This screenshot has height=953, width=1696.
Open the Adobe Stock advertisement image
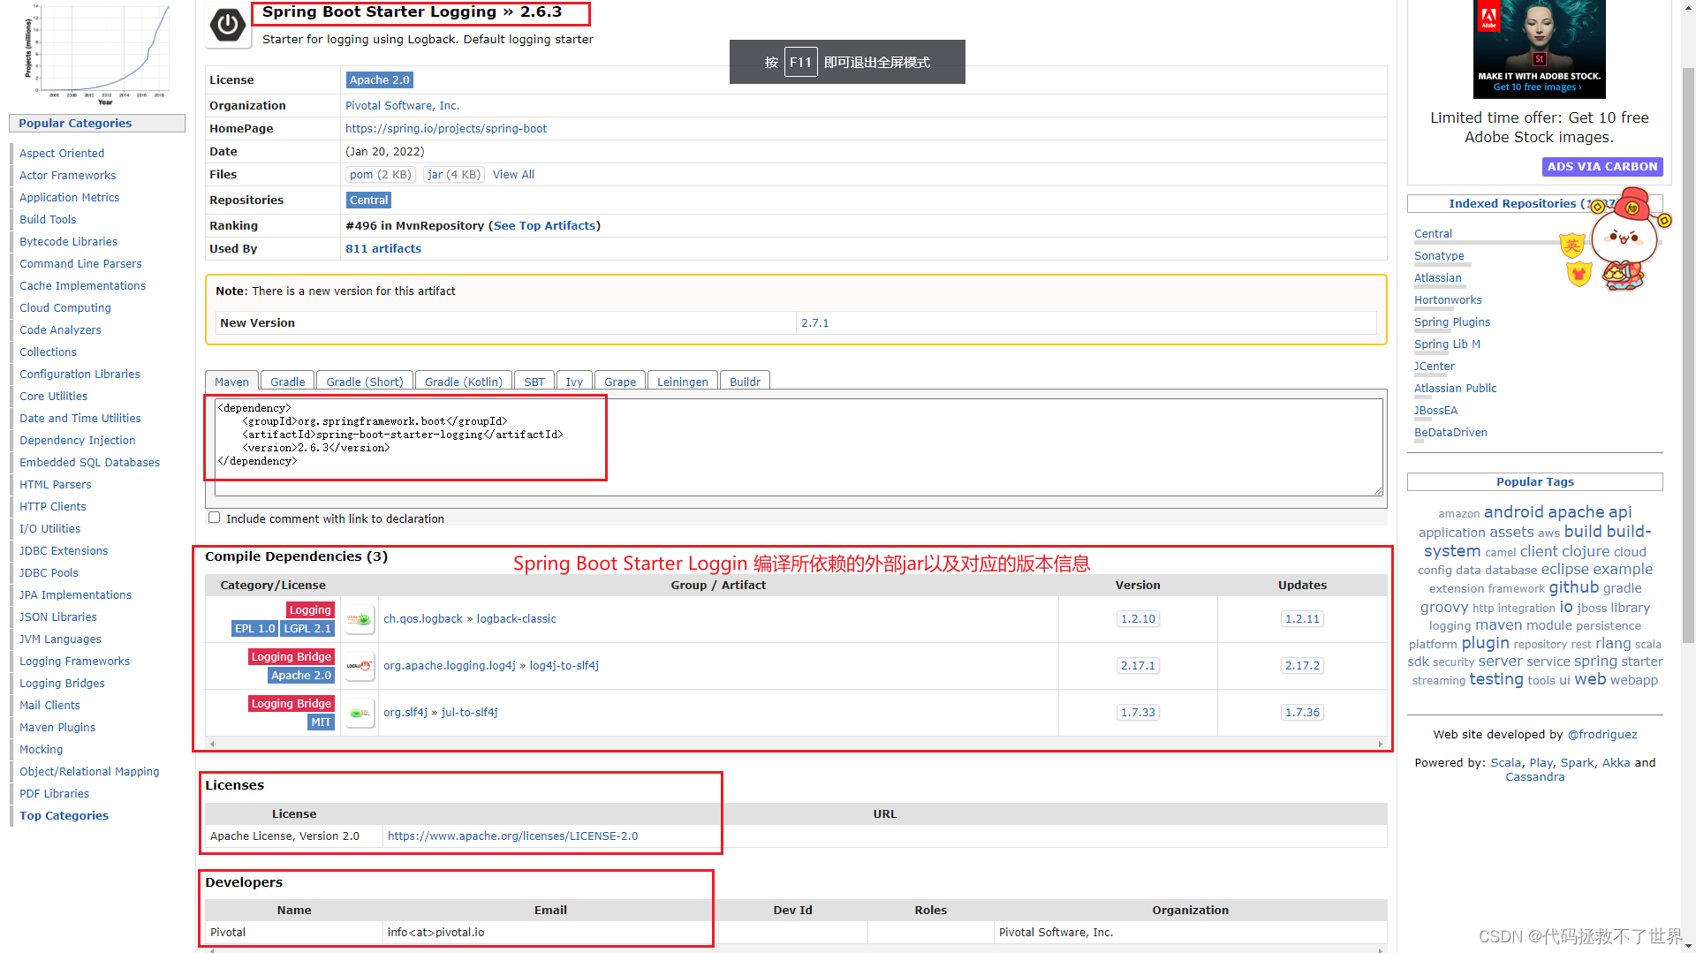click(1538, 49)
